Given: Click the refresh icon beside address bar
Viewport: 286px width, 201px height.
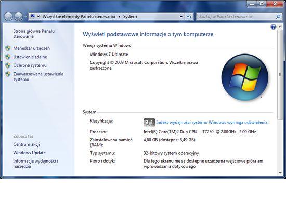Looking at the screenshot, I should click(x=189, y=17).
